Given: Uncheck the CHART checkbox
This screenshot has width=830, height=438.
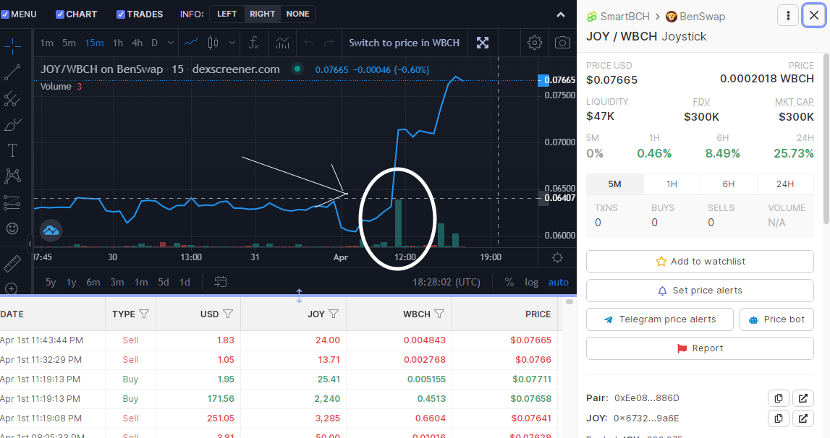Looking at the screenshot, I should 60,14.
